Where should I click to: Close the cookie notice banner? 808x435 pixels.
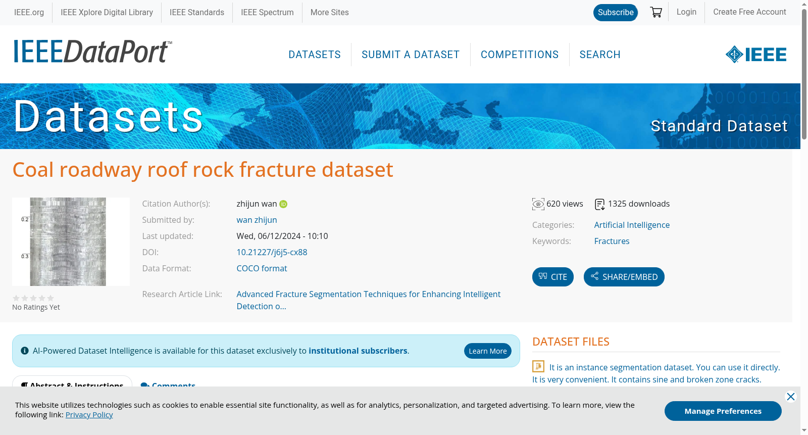(791, 397)
